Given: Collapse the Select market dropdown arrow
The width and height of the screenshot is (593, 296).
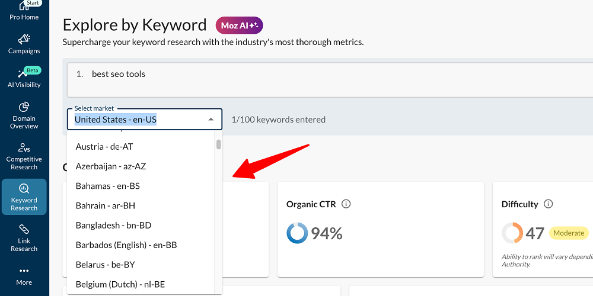Looking at the screenshot, I should 211,120.
